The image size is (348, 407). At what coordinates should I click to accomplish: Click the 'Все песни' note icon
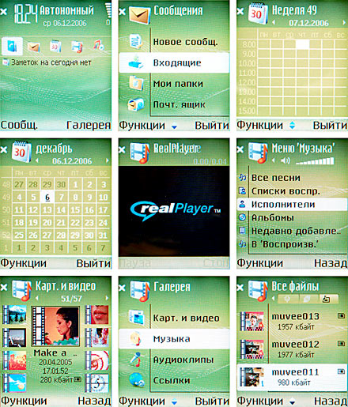point(243,177)
